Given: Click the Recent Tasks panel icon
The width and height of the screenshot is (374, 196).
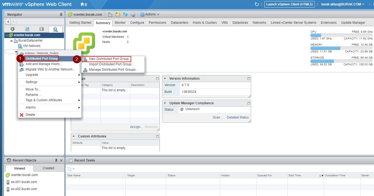Looking at the screenshot, I should click(x=70, y=160).
